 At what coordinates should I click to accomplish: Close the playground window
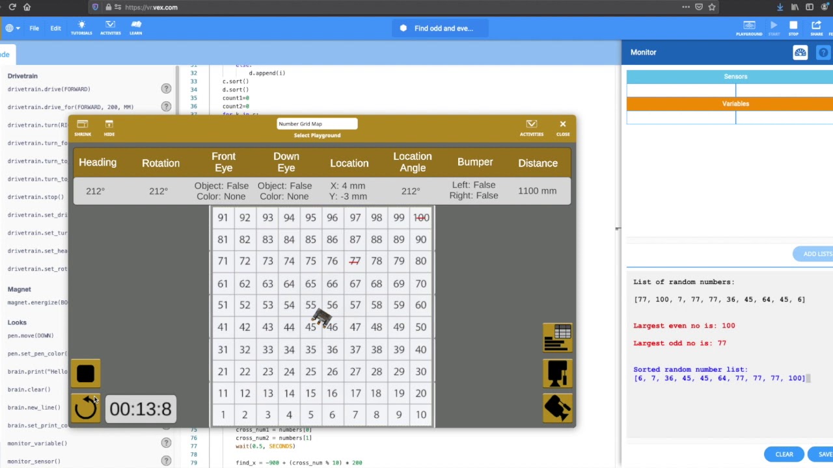click(563, 127)
